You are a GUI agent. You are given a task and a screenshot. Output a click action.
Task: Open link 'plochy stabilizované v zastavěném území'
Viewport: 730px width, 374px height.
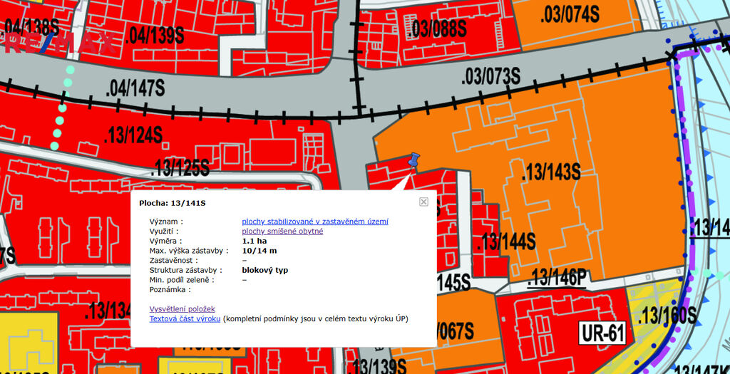point(315,222)
